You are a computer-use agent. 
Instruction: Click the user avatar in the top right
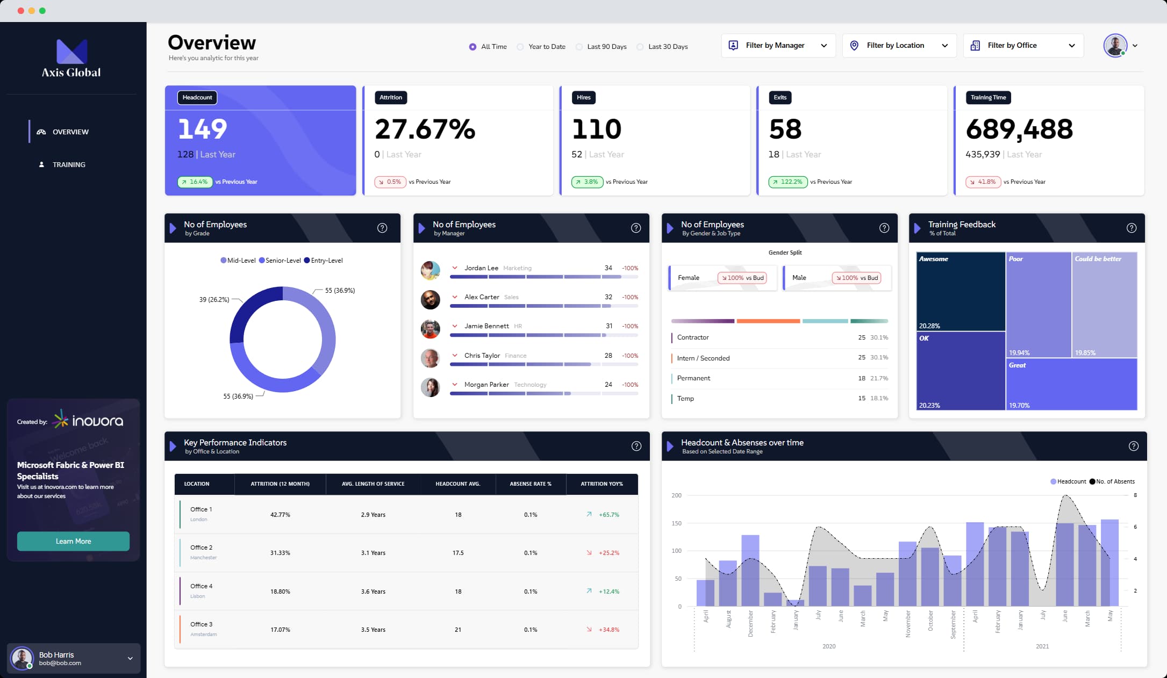pos(1116,46)
